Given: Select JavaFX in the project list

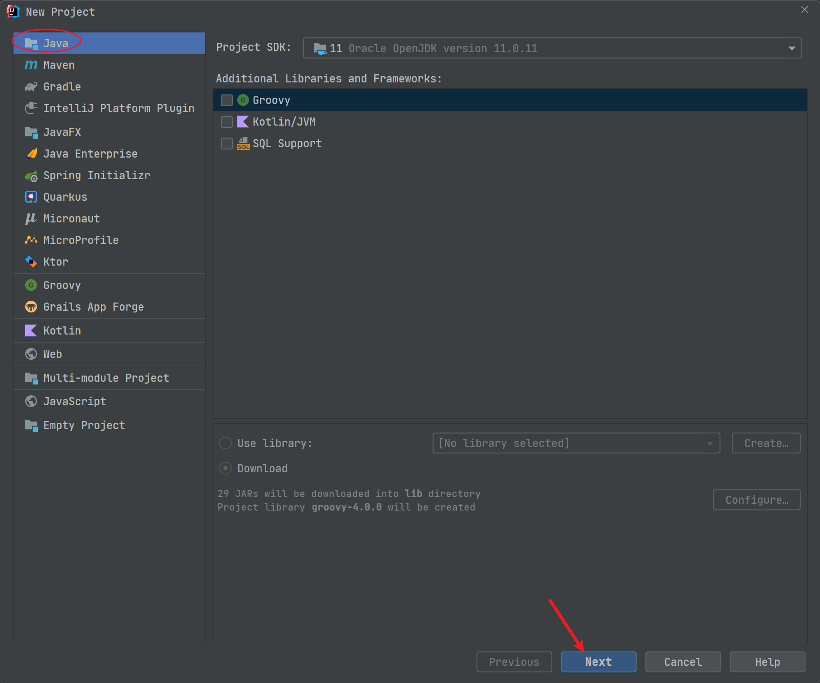Looking at the screenshot, I should pyautogui.click(x=109, y=132).
